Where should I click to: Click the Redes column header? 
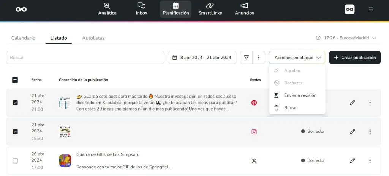click(x=256, y=80)
